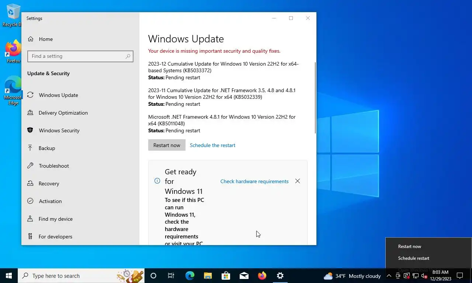Click the search magnifier in Find a setting

pyautogui.click(x=128, y=56)
